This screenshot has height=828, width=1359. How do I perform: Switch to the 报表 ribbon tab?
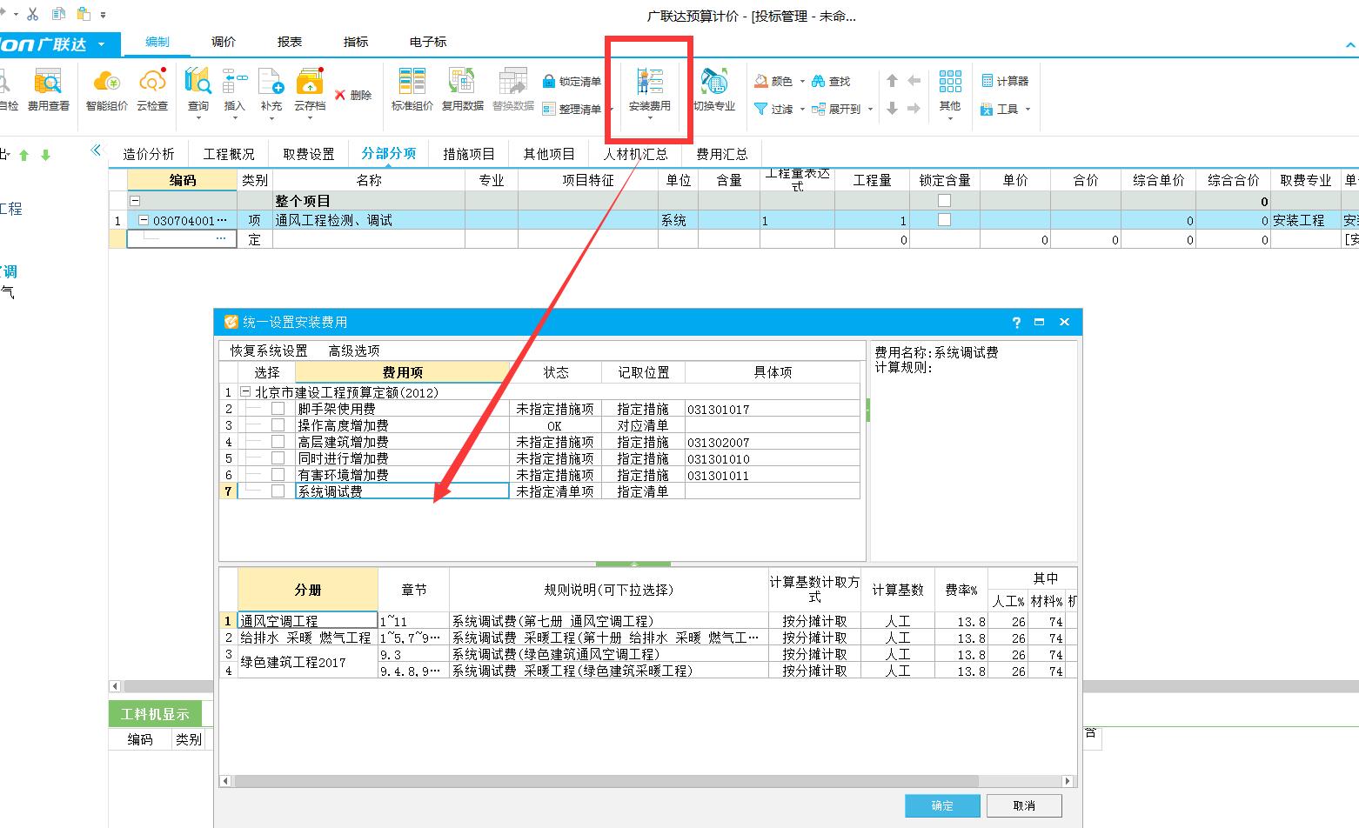pos(290,42)
